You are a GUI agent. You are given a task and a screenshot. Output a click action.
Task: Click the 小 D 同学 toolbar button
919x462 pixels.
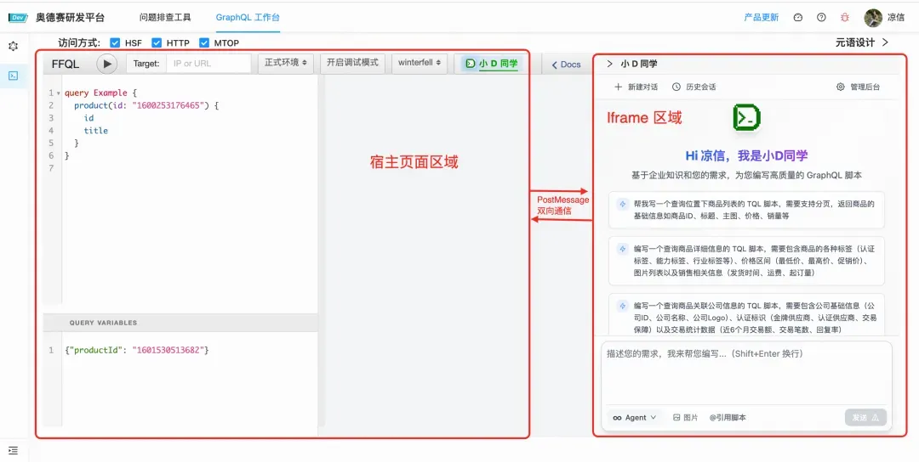click(492, 63)
